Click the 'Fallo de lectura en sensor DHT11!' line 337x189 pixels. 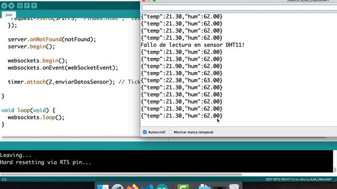193,45
